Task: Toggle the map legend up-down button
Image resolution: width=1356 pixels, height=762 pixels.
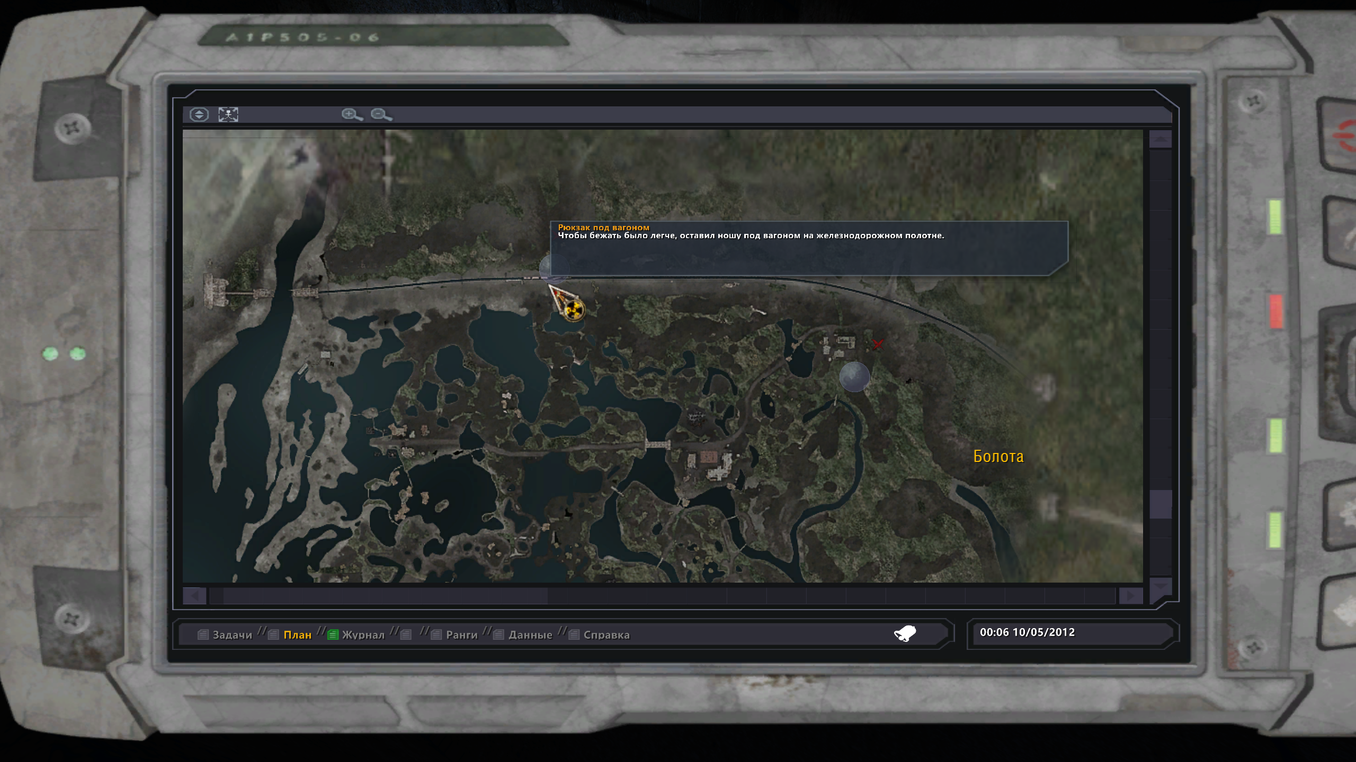Action: point(199,114)
